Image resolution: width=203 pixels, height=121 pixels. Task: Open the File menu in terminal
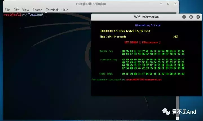coord(7,10)
